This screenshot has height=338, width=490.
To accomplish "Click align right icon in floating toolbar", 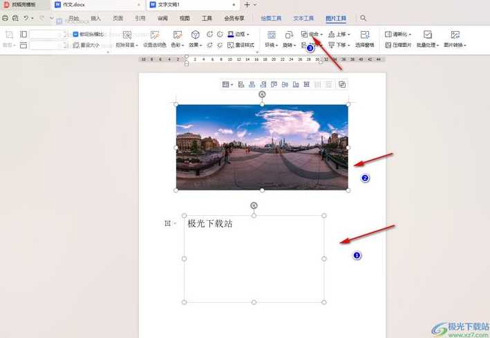I will click(x=263, y=84).
